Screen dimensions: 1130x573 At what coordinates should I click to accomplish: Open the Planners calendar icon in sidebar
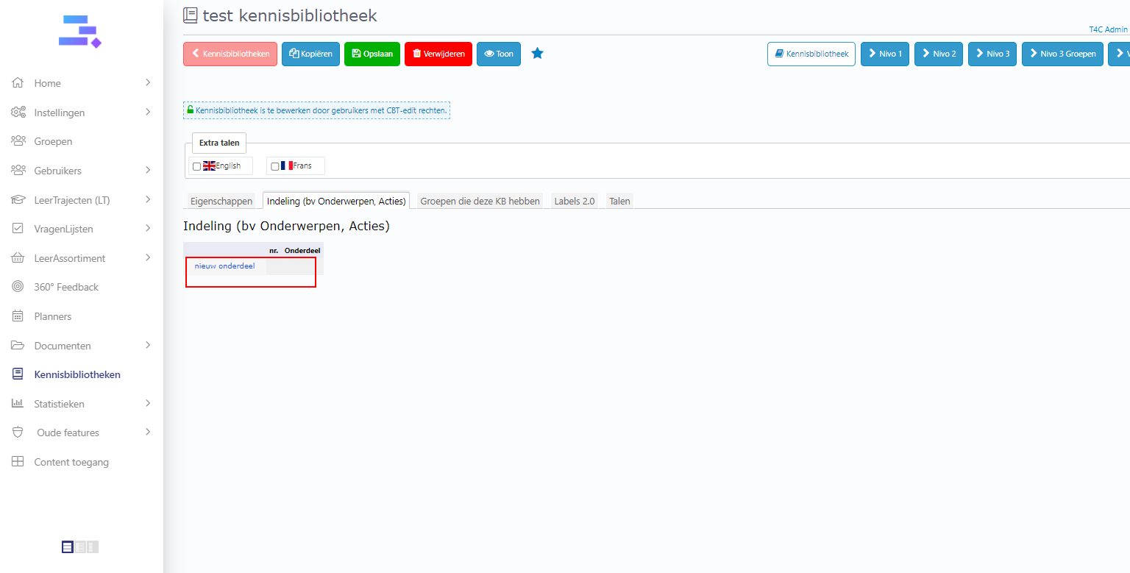point(18,316)
